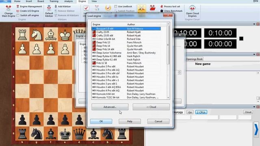This screenshot has height=146, width=260.
Task: Click Add Kibitzer
Action: [x=63, y=6]
